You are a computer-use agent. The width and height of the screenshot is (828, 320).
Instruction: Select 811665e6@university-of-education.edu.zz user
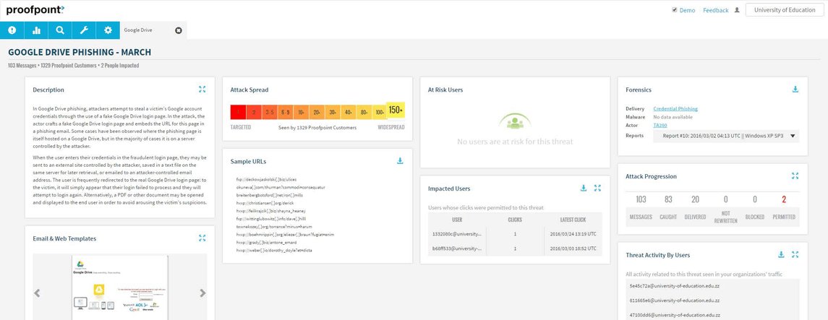point(674,300)
